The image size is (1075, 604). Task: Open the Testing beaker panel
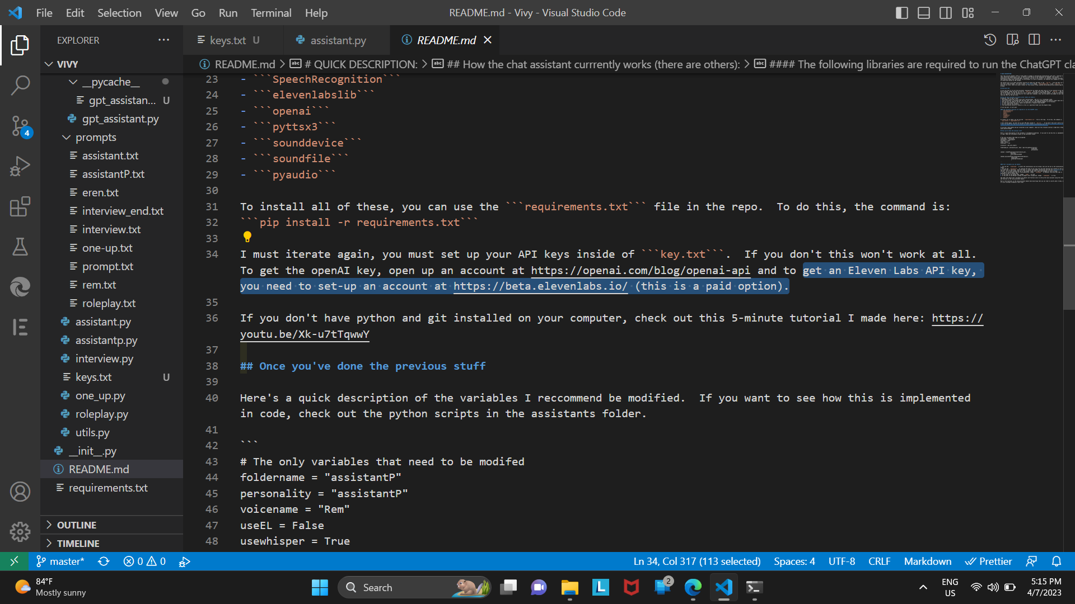(20, 247)
